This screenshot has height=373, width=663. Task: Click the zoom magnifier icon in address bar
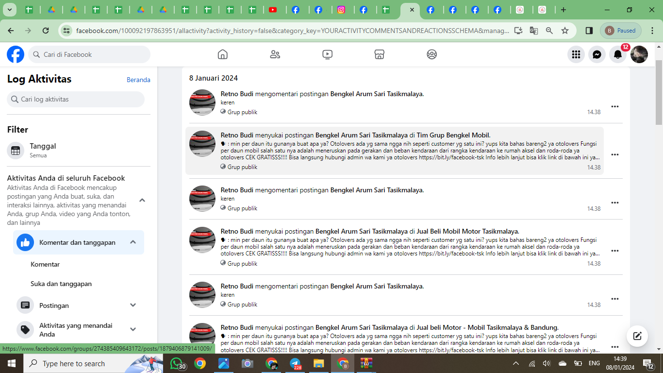(549, 31)
